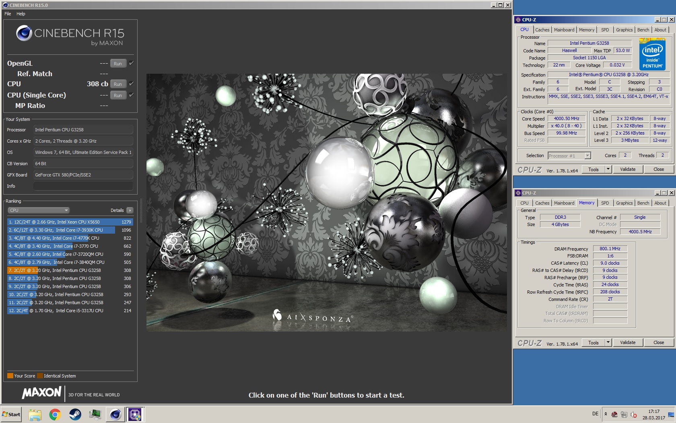Select ranking entry Xeon CPU X5650
676x423 pixels.
click(x=70, y=222)
